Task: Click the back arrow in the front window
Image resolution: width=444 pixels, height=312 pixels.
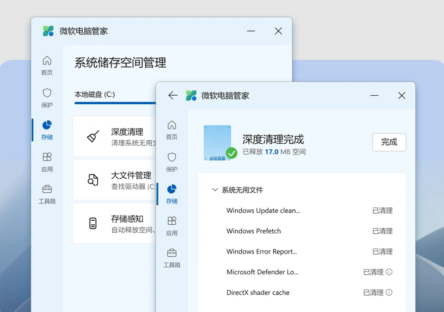Action: click(173, 96)
